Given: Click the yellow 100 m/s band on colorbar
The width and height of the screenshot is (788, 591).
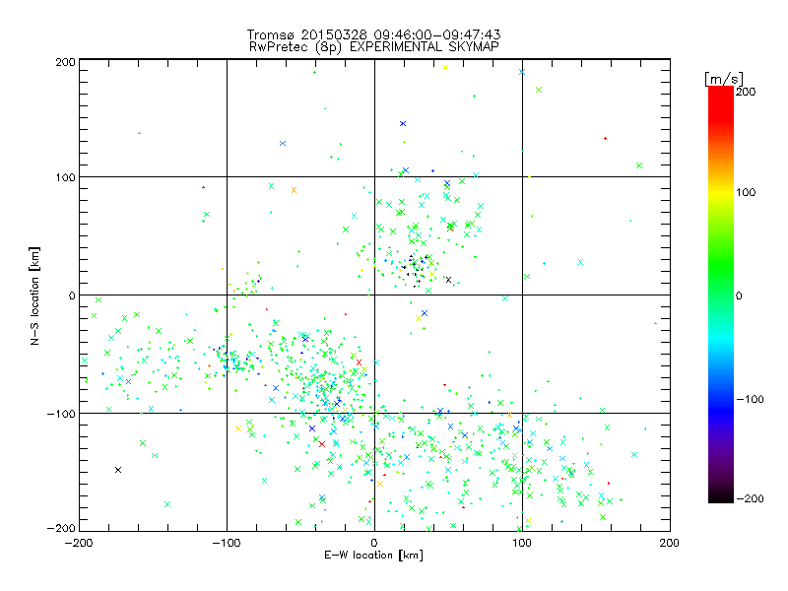Looking at the screenshot, I should pyautogui.click(x=721, y=192).
